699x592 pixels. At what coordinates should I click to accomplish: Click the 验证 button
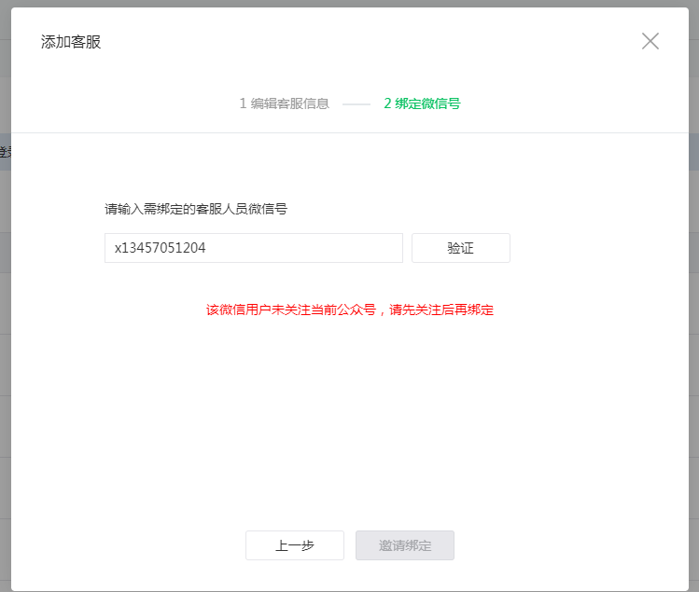click(460, 248)
